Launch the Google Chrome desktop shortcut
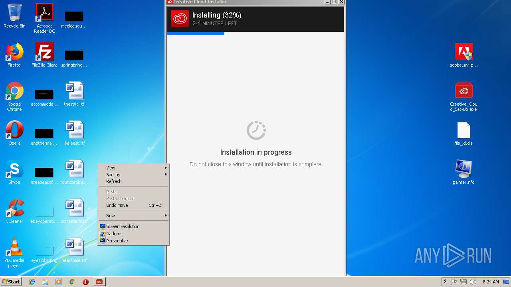The width and height of the screenshot is (511, 287). [14, 96]
